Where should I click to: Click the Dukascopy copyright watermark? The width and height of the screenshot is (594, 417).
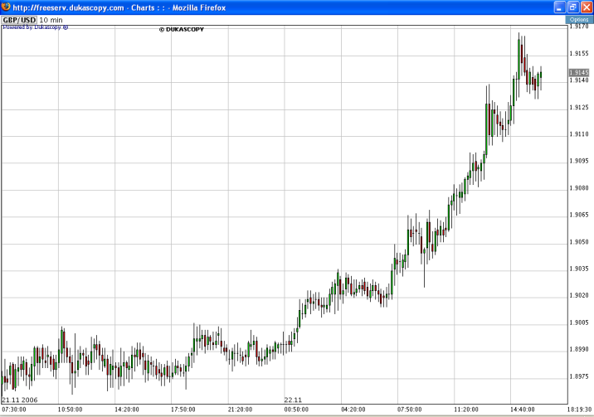tap(181, 29)
